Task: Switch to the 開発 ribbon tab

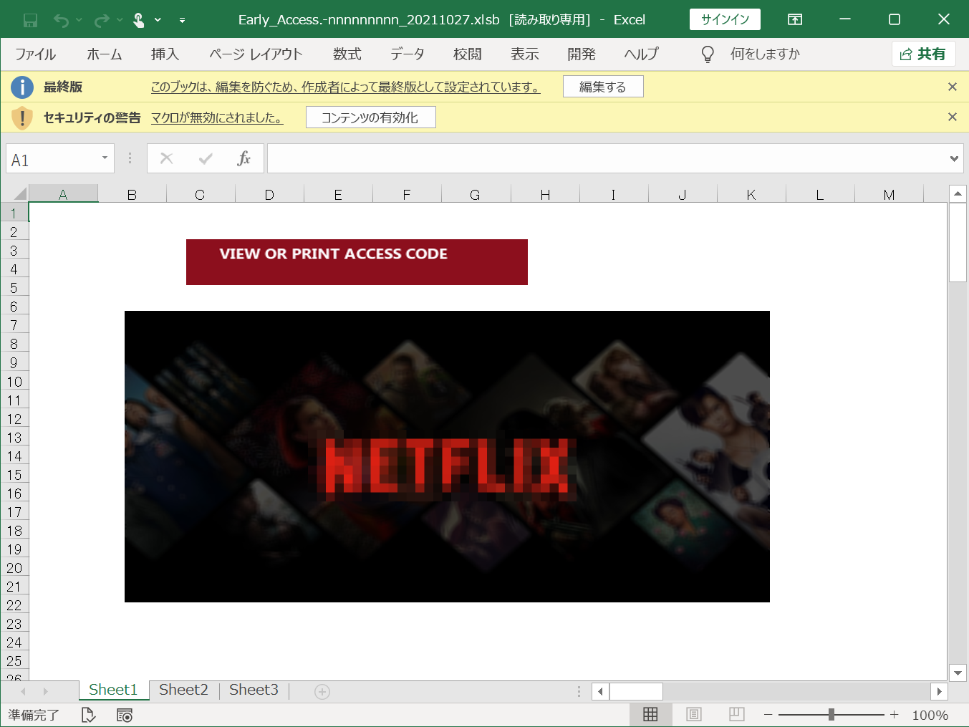Action: pos(582,54)
